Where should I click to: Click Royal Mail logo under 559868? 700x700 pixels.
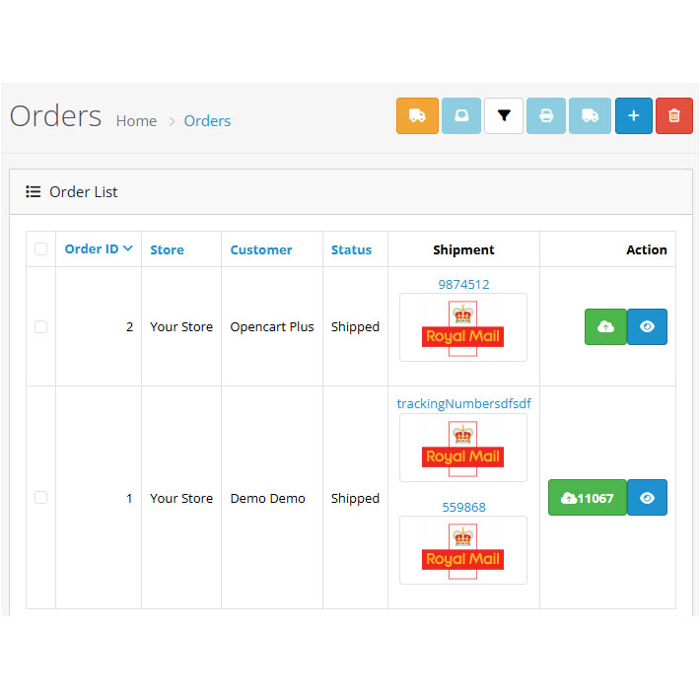click(x=463, y=550)
